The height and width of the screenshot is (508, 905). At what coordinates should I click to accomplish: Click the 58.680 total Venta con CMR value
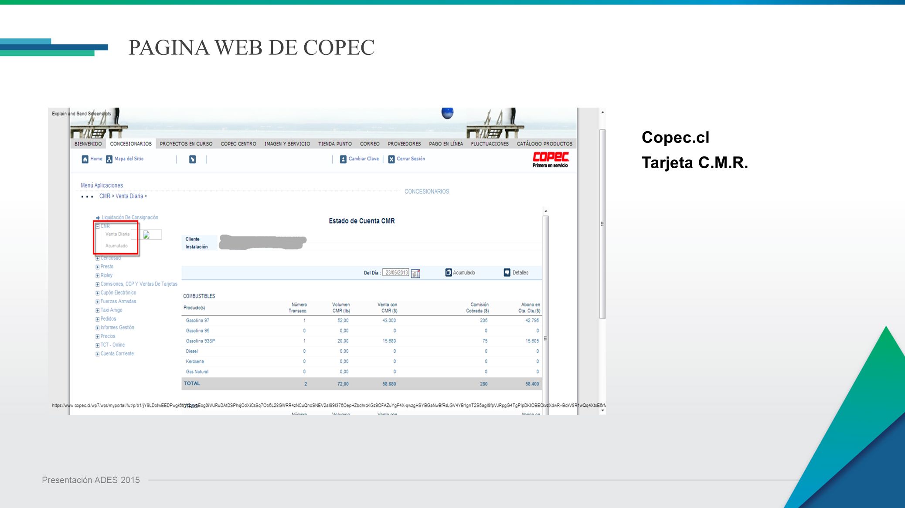click(389, 384)
